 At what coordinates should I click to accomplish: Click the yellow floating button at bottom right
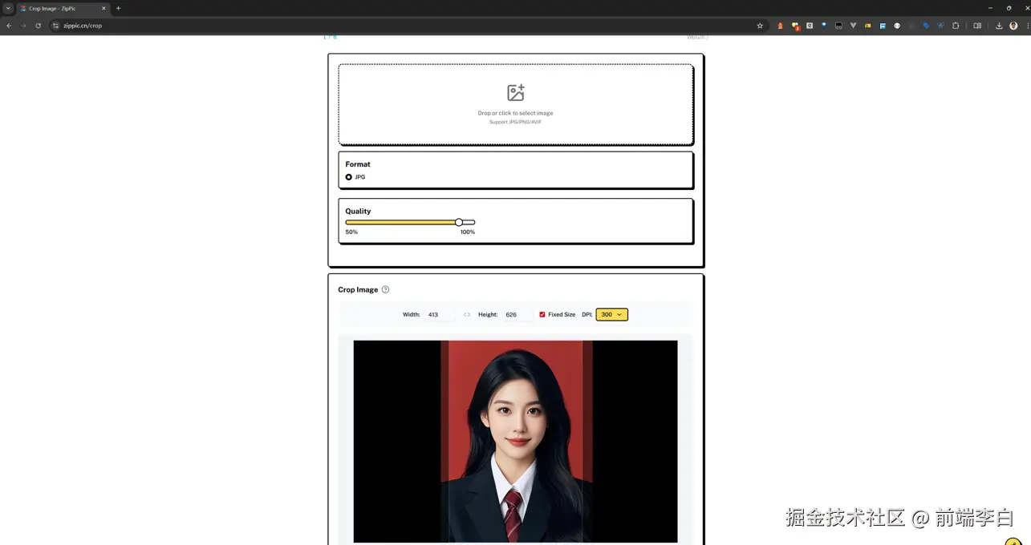1013,542
